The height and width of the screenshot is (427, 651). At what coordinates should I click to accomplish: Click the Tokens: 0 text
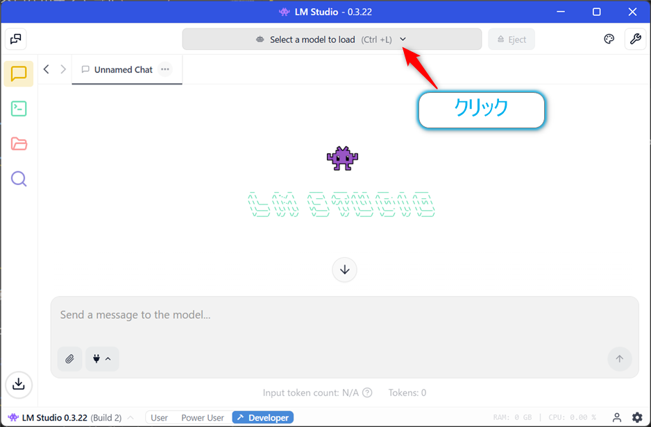407,392
